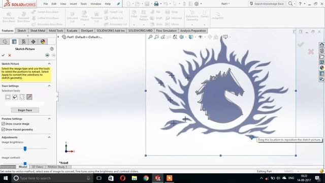This screenshot has height=183, width=325.
Task: Toggle Show traced geometry checkbox
Action: 3,130
